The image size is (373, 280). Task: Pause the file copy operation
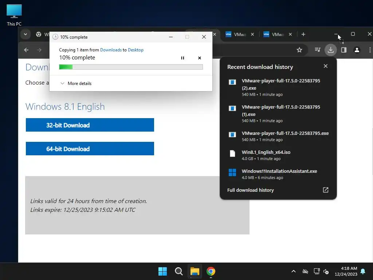tap(183, 58)
